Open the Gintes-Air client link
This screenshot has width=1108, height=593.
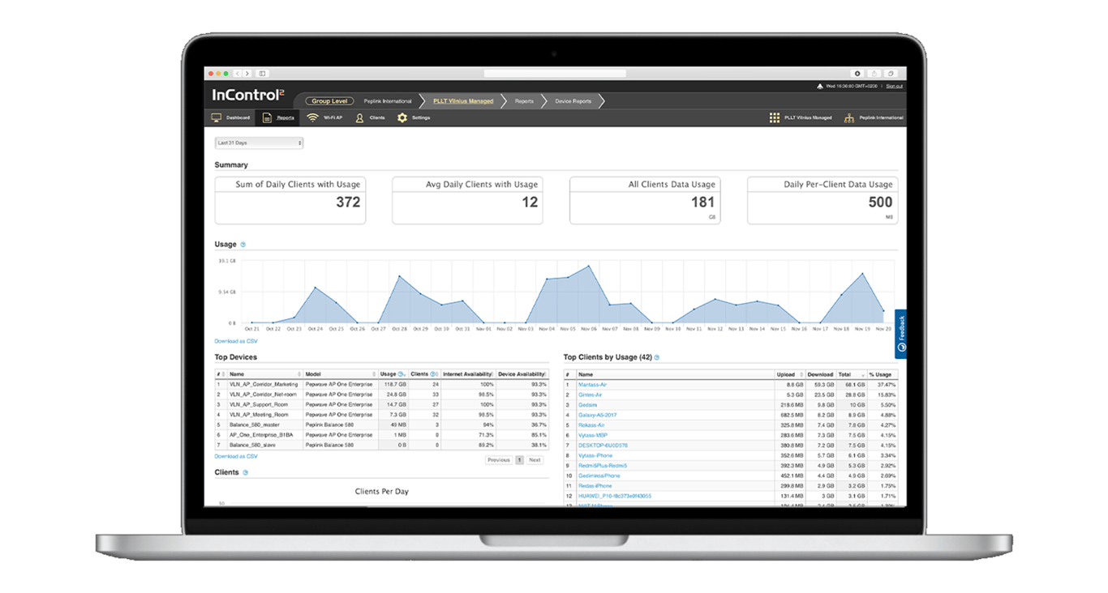[591, 395]
